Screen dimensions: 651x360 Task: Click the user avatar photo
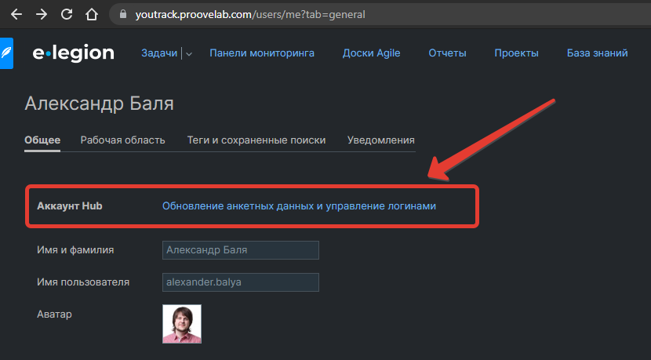(182, 324)
